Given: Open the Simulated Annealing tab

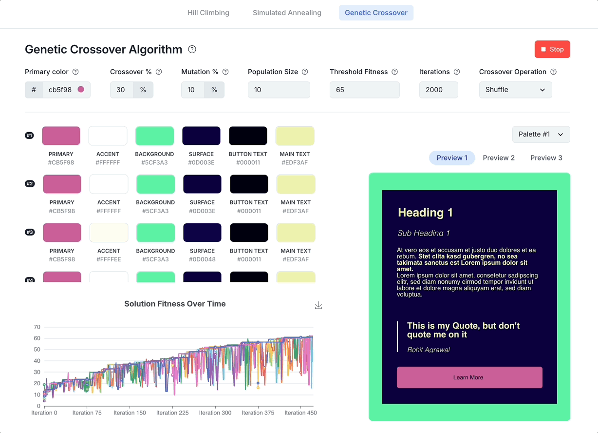Looking at the screenshot, I should pyautogui.click(x=287, y=13).
